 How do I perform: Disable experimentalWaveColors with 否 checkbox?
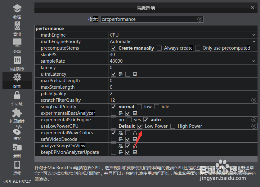(128, 133)
